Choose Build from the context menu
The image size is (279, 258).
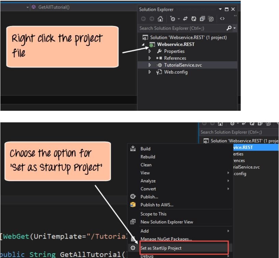(145, 149)
